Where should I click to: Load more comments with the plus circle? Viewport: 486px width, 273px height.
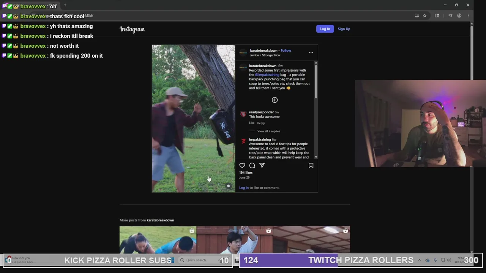(275, 100)
